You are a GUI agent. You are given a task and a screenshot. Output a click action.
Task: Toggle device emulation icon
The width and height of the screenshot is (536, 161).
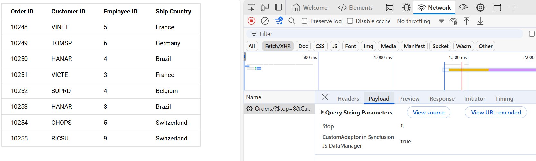pos(265,7)
